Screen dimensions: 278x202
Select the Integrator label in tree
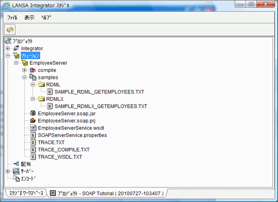coord(32,48)
